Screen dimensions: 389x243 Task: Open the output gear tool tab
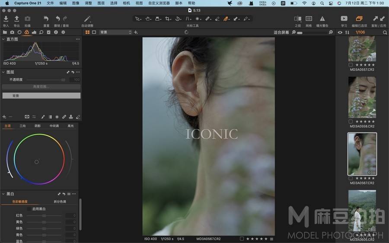[x=63, y=32]
